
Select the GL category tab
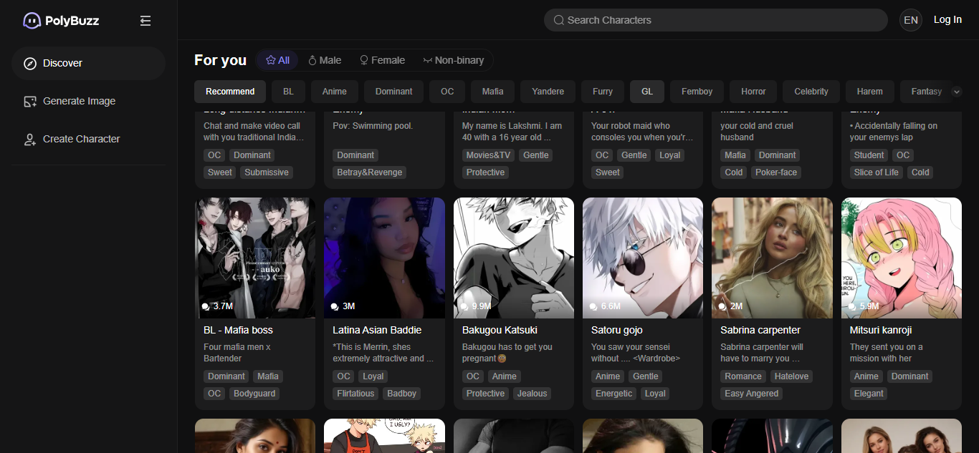(647, 92)
